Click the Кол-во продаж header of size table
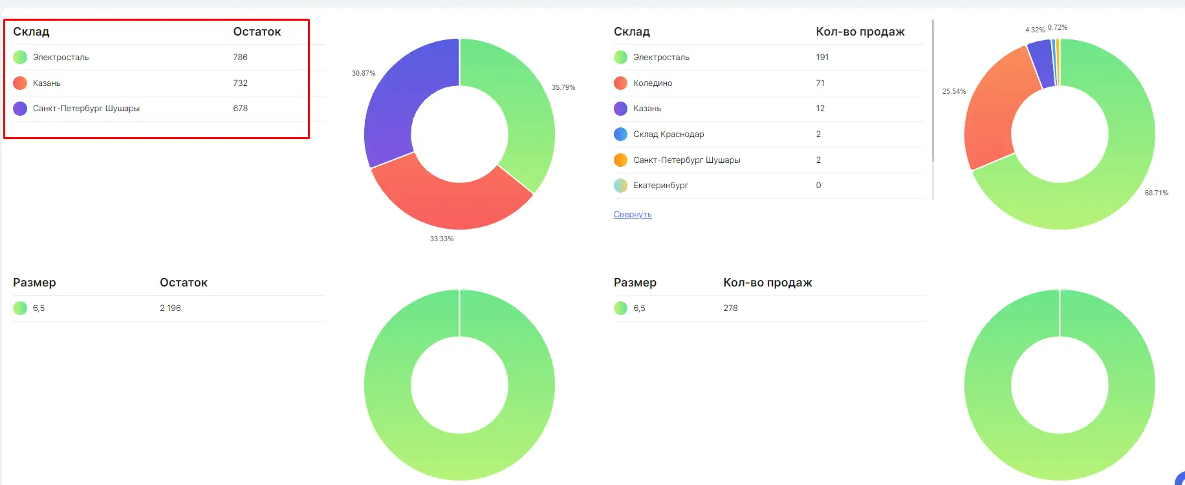The width and height of the screenshot is (1185, 485). click(768, 283)
